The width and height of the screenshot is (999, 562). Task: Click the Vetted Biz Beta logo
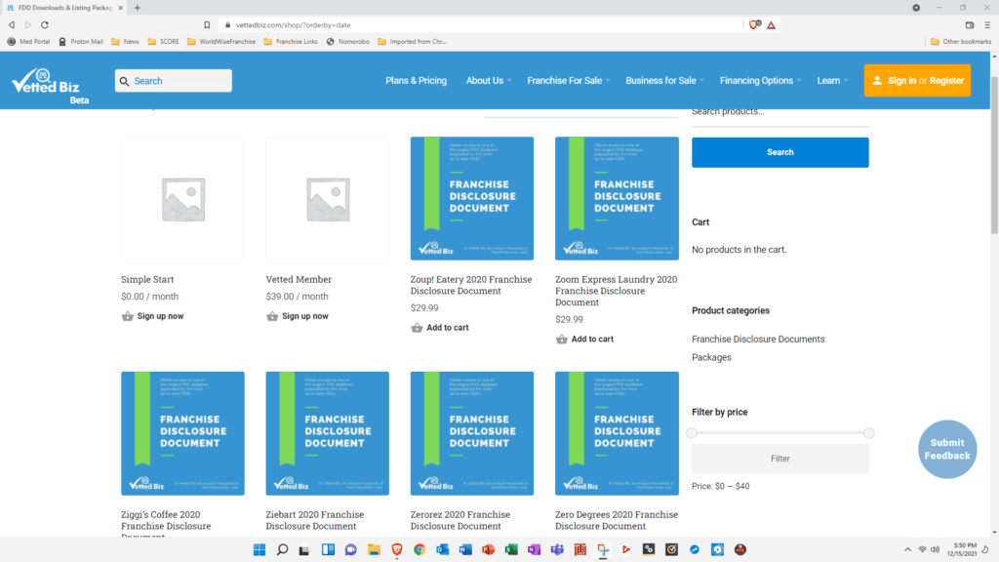[x=51, y=86]
